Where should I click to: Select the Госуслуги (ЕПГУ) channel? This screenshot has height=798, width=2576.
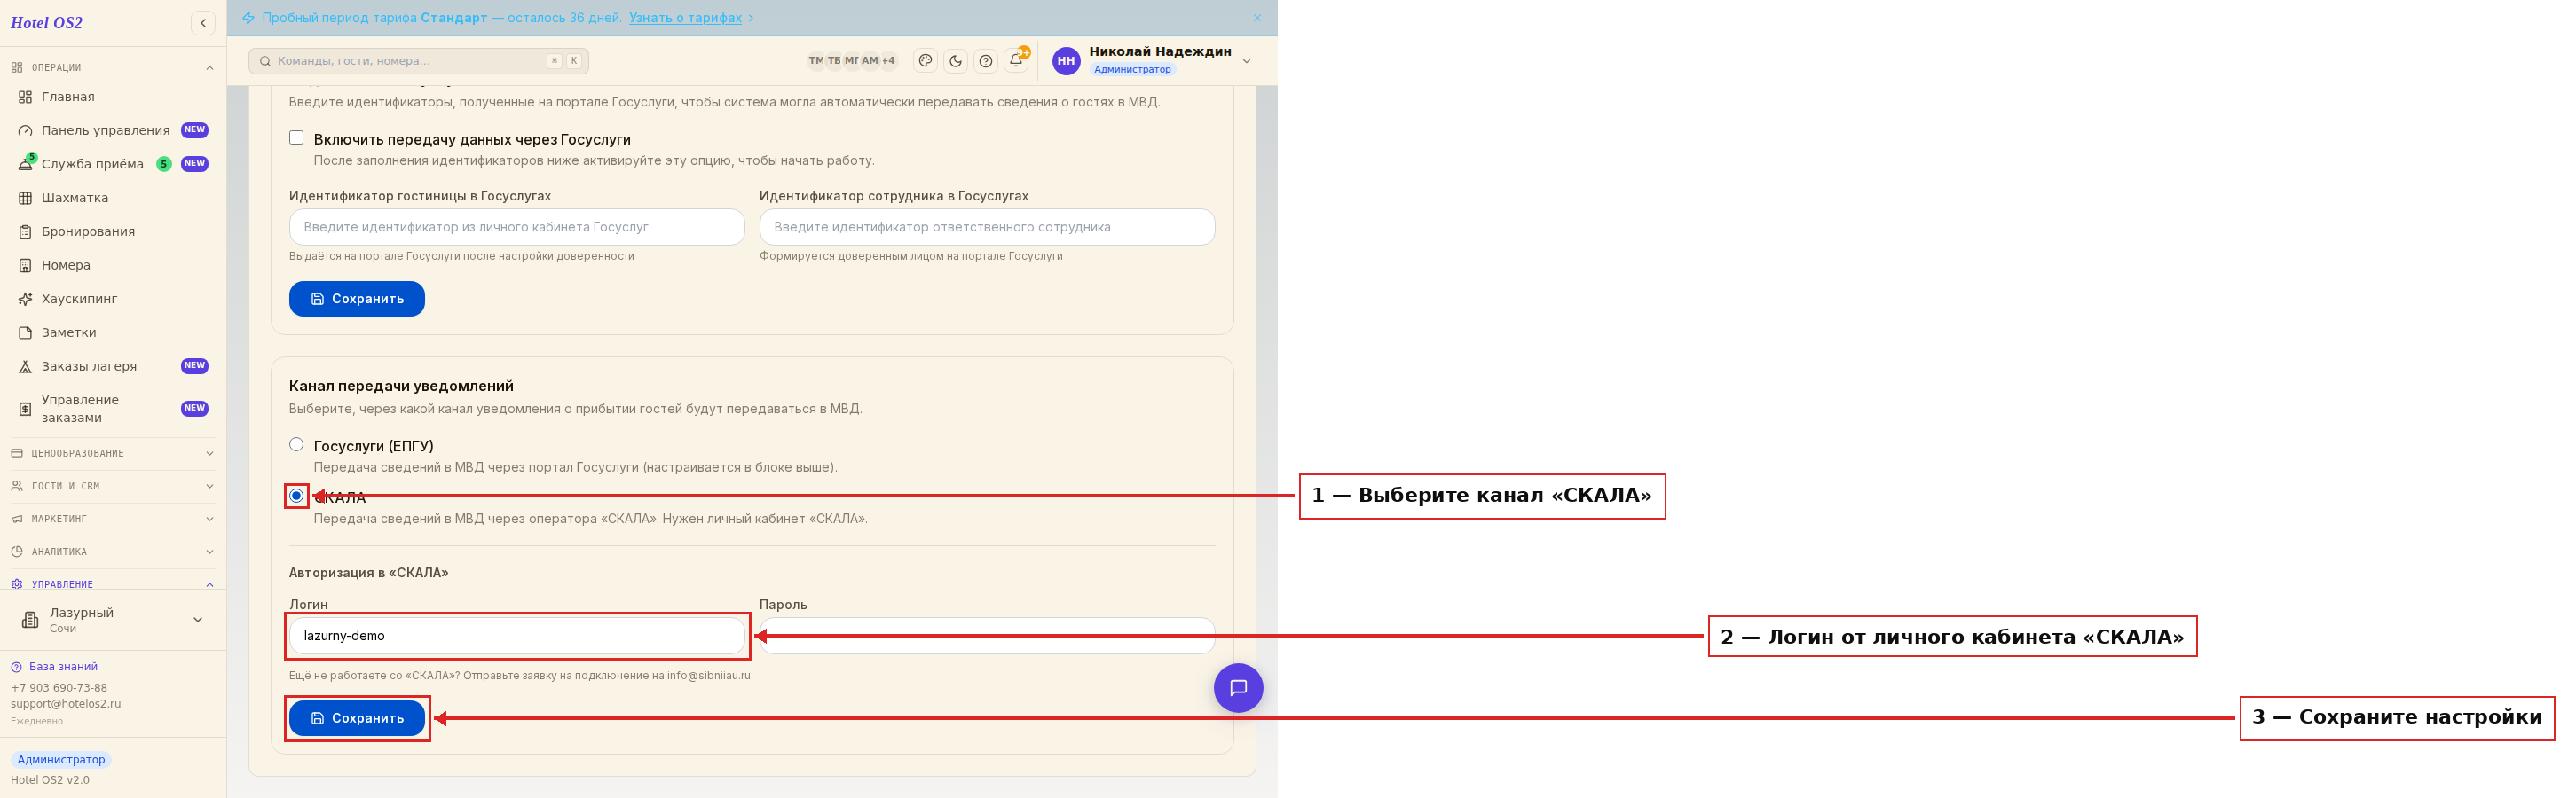coord(296,444)
